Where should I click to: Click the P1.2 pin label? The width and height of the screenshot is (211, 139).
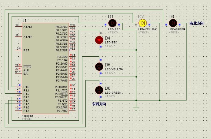pos(26,94)
